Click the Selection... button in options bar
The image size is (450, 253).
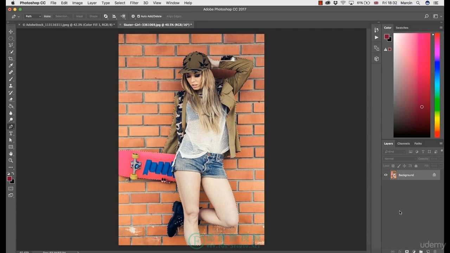click(62, 16)
